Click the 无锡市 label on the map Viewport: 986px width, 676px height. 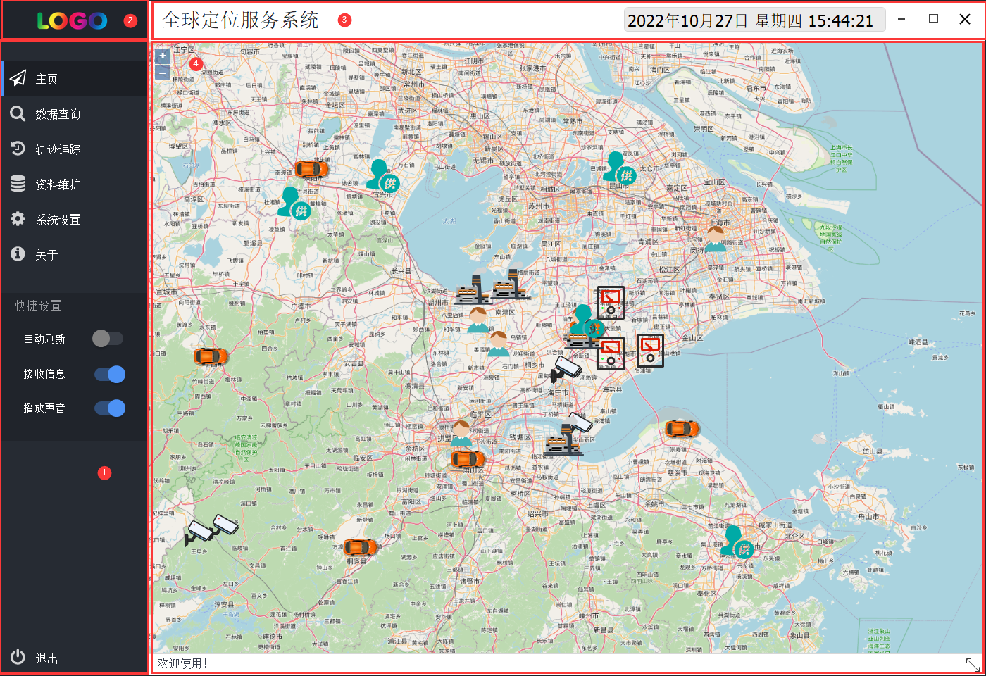click(483, 161)
